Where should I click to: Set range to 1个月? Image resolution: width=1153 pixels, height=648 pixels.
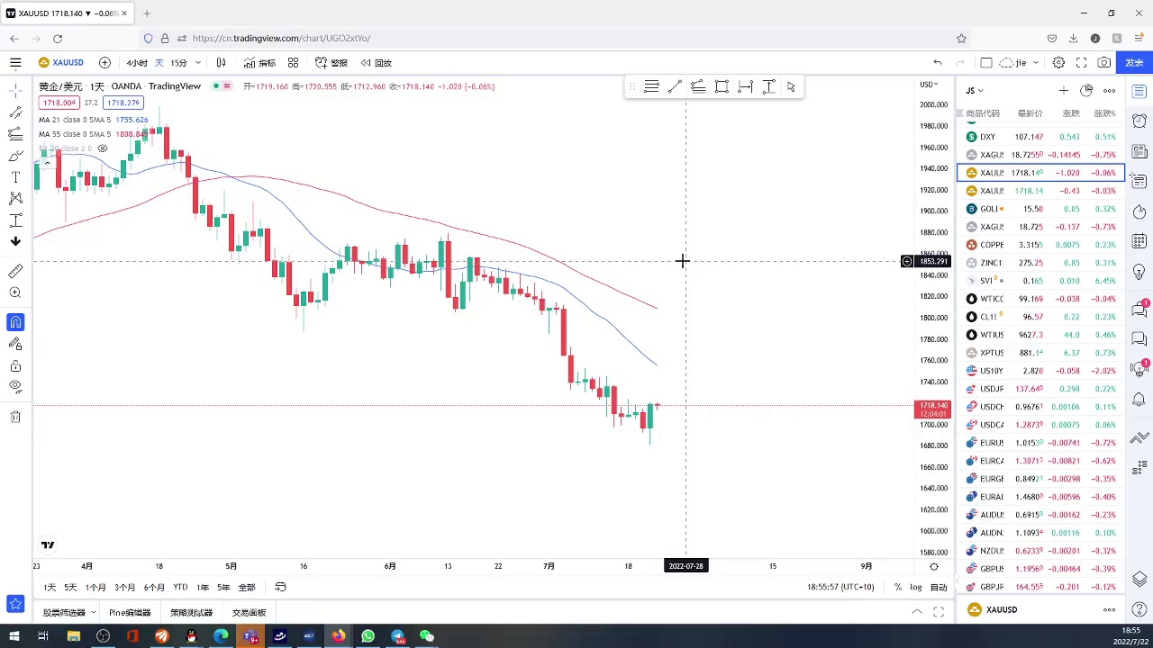point(95,587)
